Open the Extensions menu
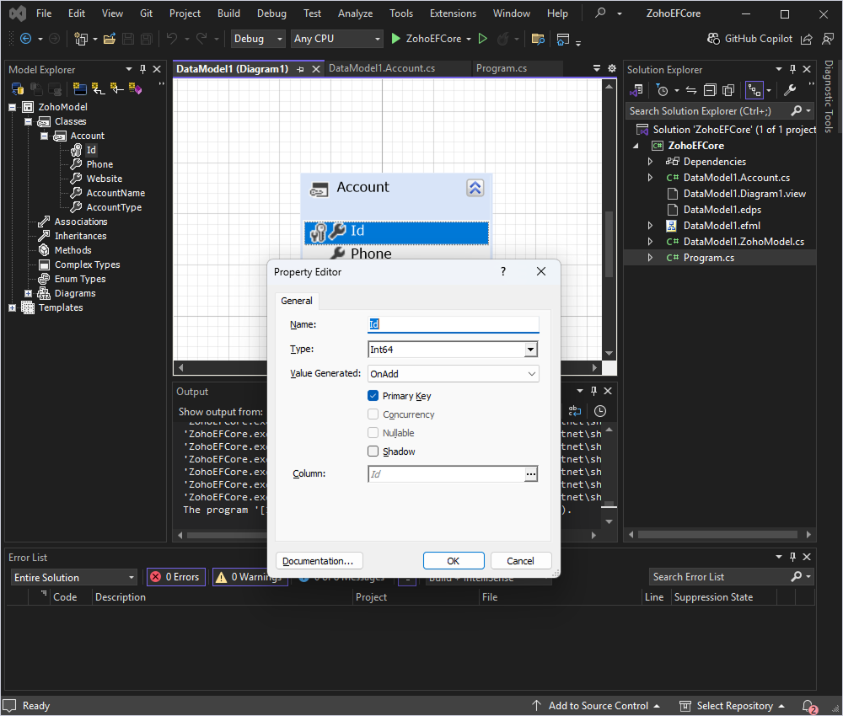Viewport: 843px width, 716px height. 453,13
